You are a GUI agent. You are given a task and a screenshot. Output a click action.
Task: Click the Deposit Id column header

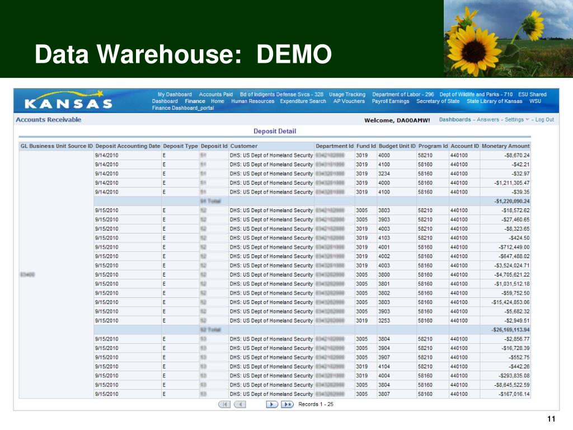tap(214, 146)
